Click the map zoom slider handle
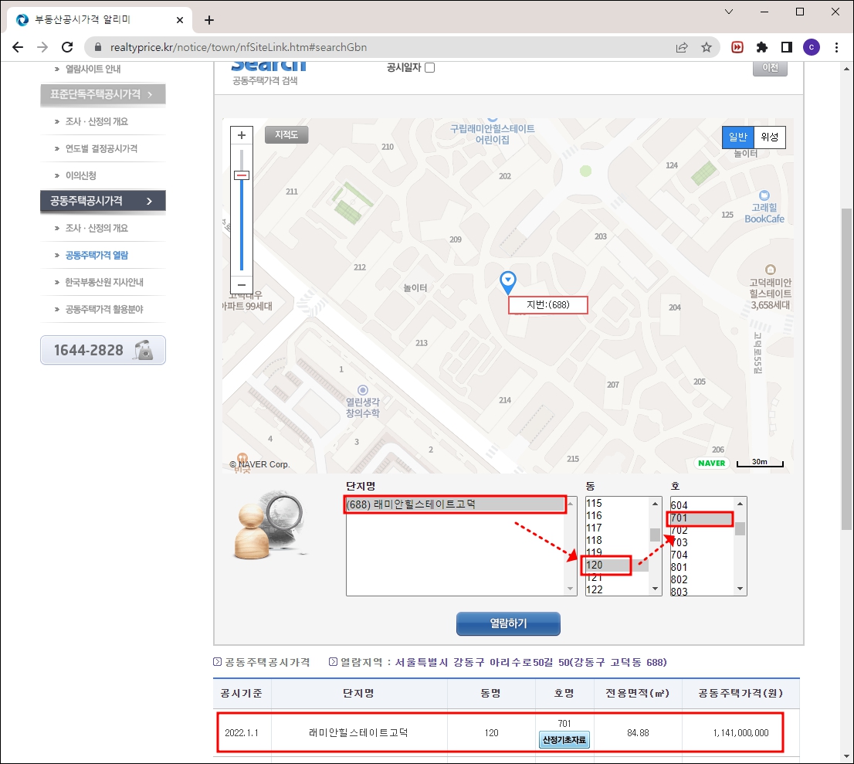 pyautogui.click(x=241, y=175)
